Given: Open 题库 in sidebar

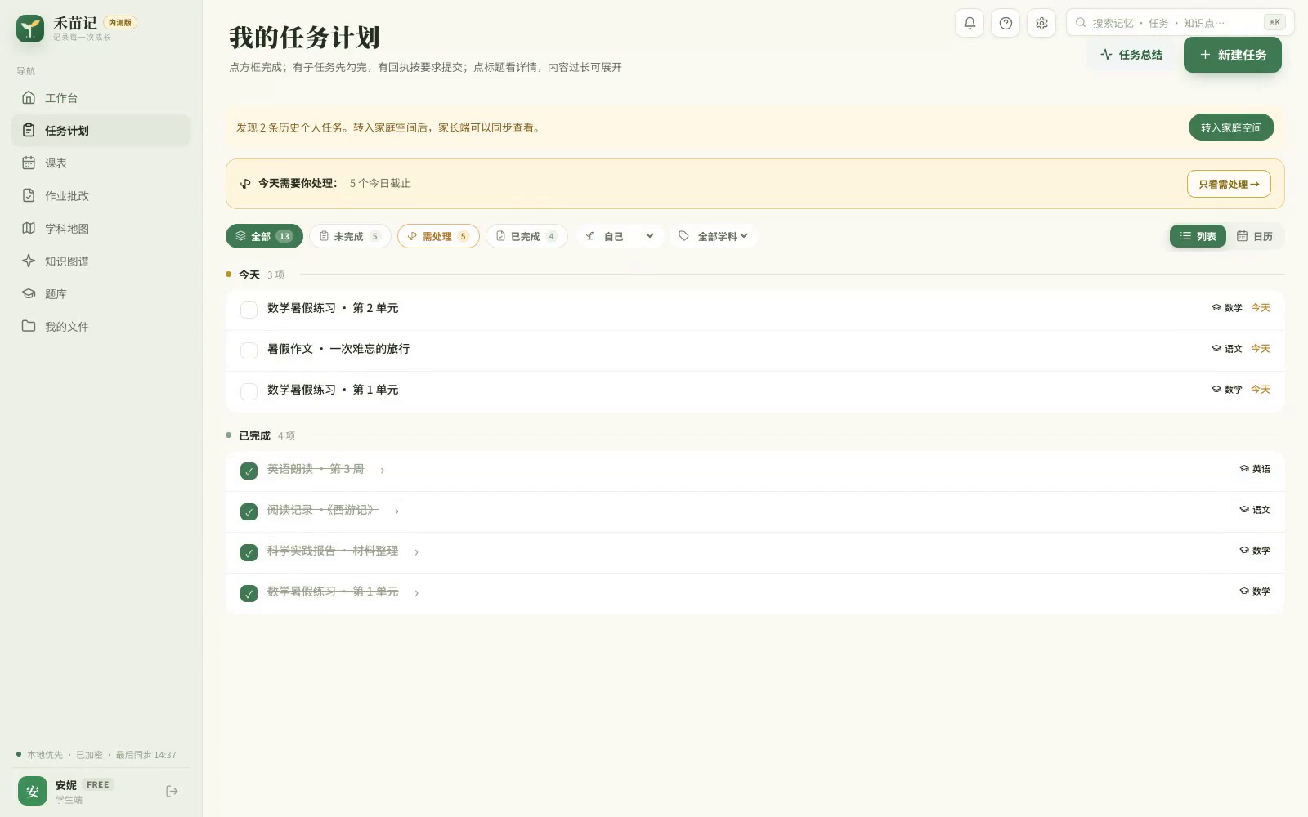Looking at the screenshot, I should pos(101,294).
